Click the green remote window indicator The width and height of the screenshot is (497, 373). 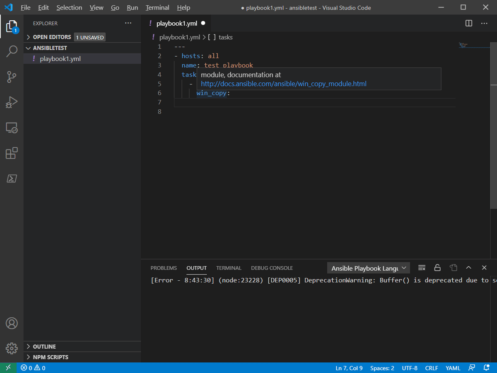(x=8, y=368)
